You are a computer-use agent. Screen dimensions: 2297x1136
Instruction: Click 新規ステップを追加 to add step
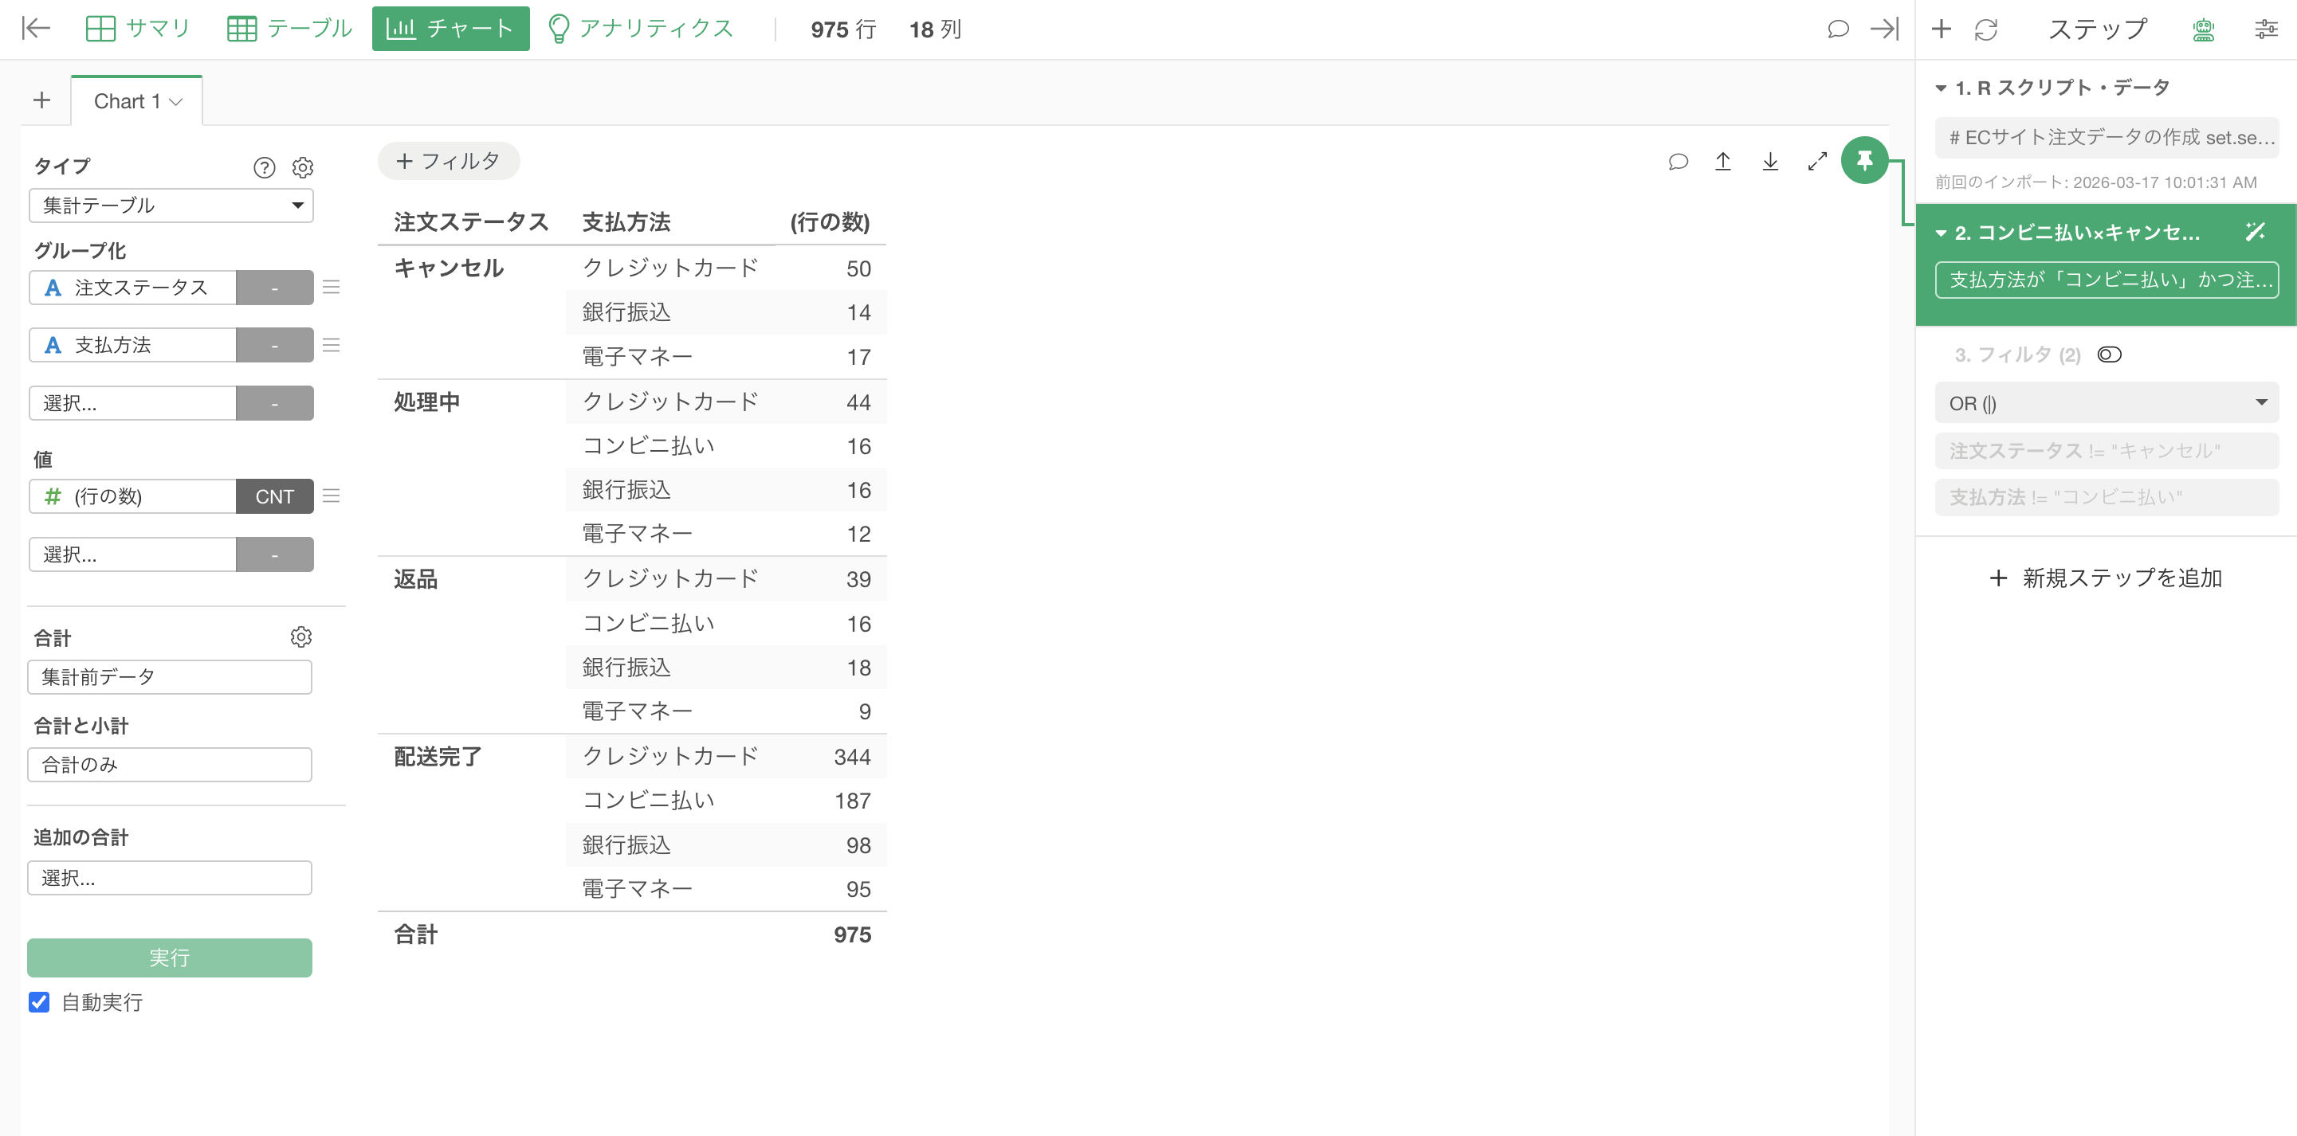[2107, 578]
